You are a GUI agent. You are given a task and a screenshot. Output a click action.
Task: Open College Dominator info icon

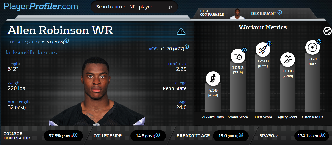(75, 135)
